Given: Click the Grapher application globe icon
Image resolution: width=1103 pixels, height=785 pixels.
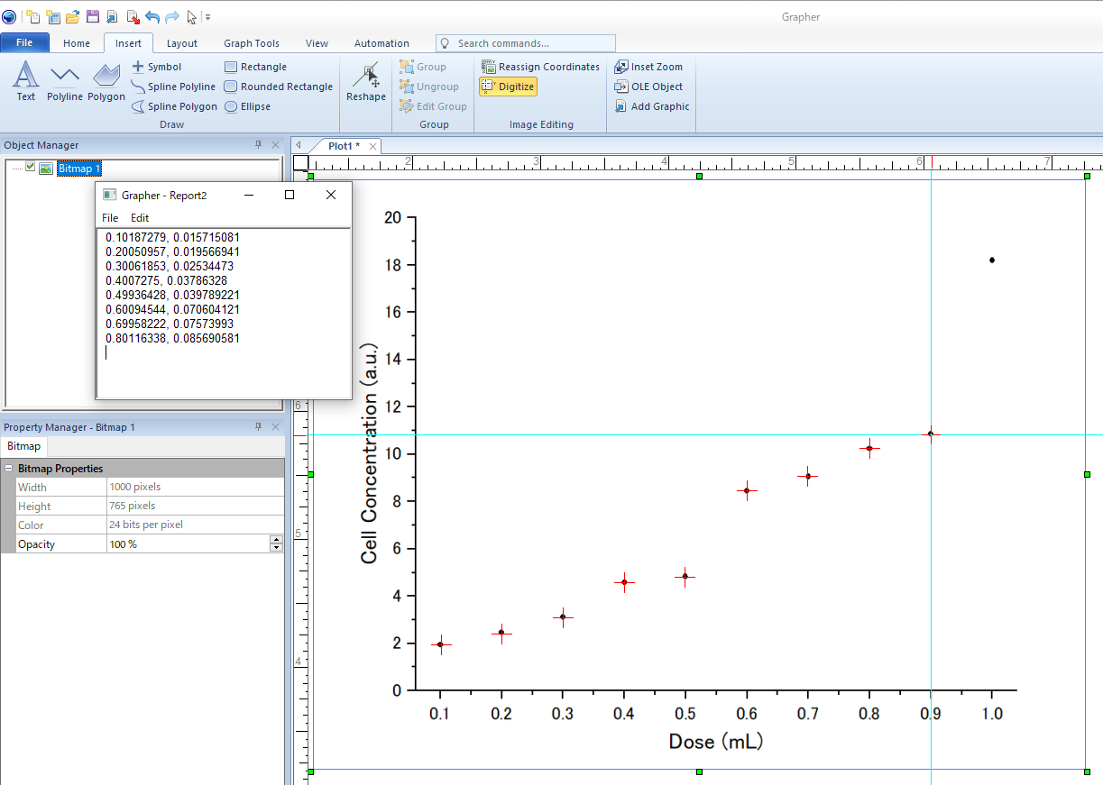Looking at the screenshot, I should (9, 16).
